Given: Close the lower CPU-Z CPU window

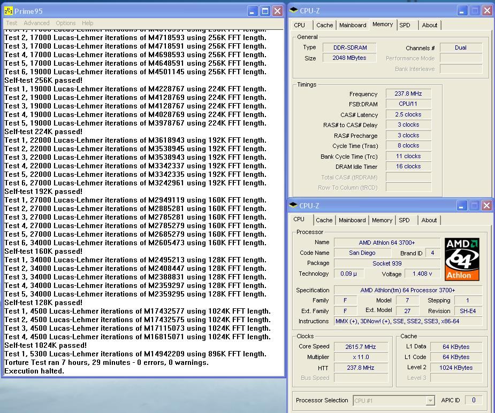Looking at the screenshot, I should 487,206.
